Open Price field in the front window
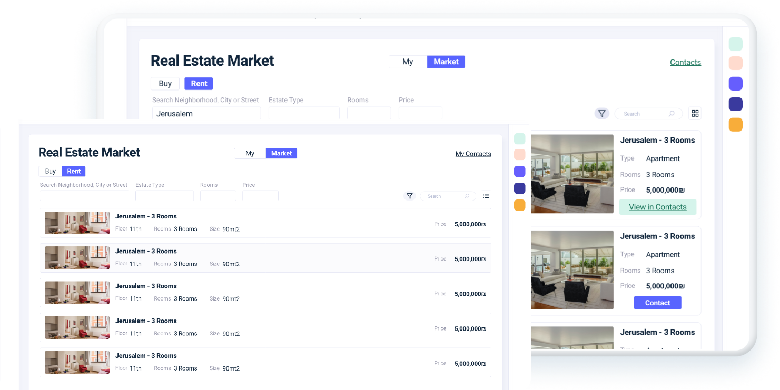This screenshot has width=780, height=390. tap(260, 196)
